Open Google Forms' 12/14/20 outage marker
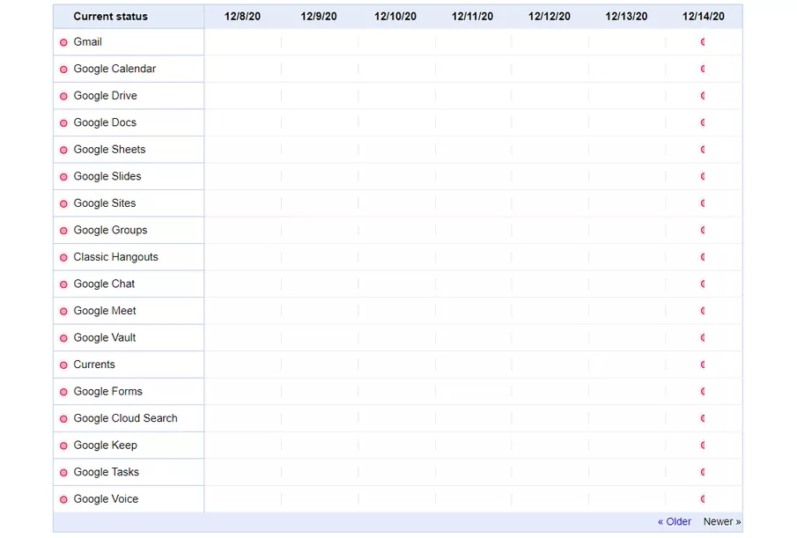 [703, 392]
